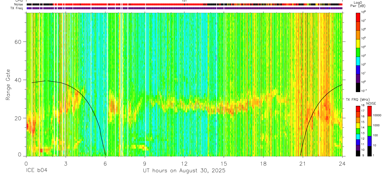Click the 'NOISE' legend title
385x177 pixels.
click(x=372, y=103)
